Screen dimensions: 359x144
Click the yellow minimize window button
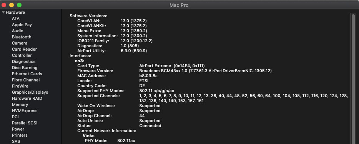pyautogui.click(x=12, y=5)
